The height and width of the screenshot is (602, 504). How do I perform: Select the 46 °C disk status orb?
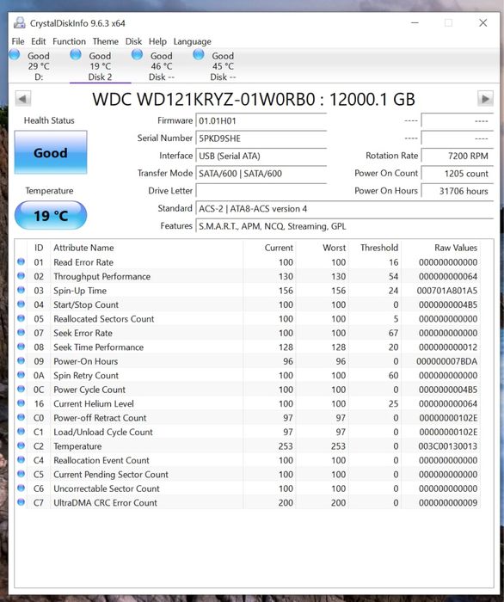click(x=137, y=54)
